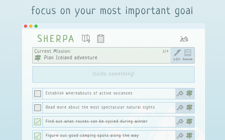
Task: Uncheck the camping spots task checkbox
Action: (x=38, y=135)
